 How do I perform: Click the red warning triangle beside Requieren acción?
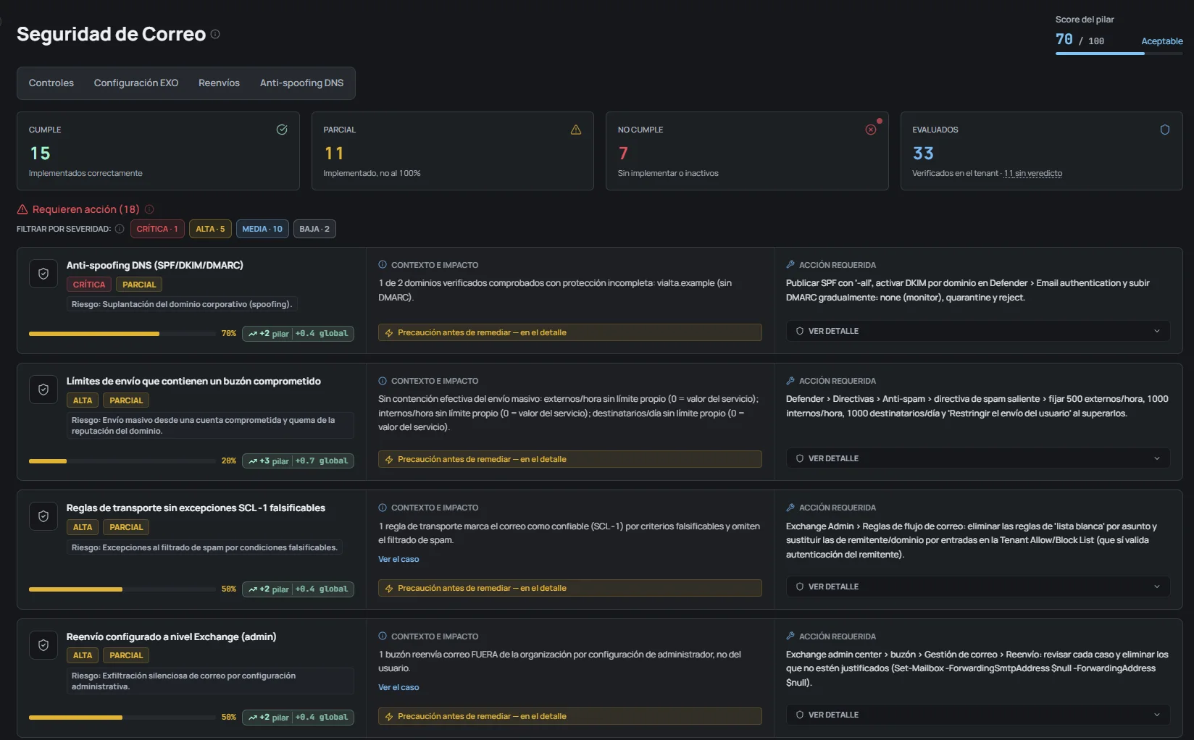coord(22,209)
